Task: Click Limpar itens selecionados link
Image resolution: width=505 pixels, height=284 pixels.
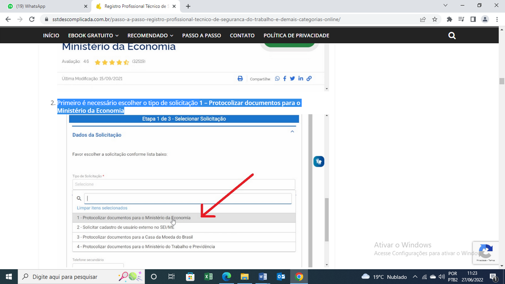Action: 102,208
